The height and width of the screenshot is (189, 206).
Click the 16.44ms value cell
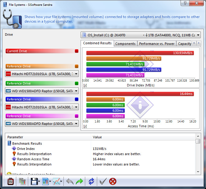[99, 159]
